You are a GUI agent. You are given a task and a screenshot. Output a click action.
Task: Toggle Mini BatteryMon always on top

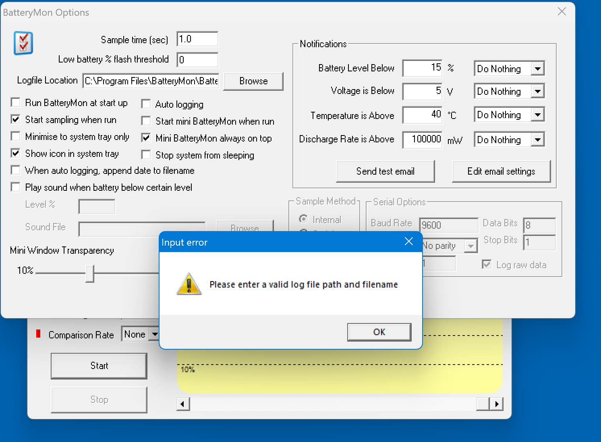pos(146,138)
